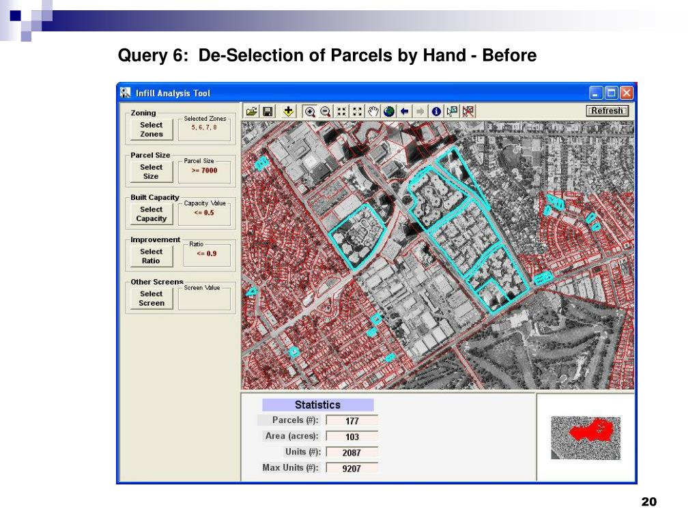Click the Select Size button
Viewport: 699px width, 524px height.
pos(151,171)
